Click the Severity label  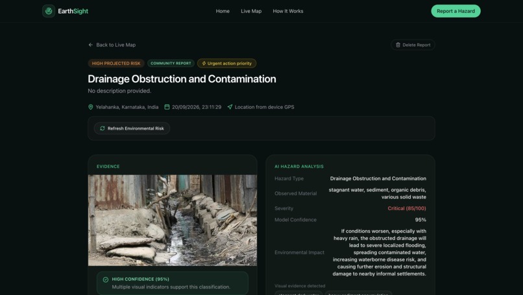[x=284, y=208]
